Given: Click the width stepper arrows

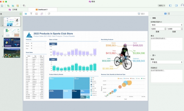Looking at the screenshot, I should (165, 29).
